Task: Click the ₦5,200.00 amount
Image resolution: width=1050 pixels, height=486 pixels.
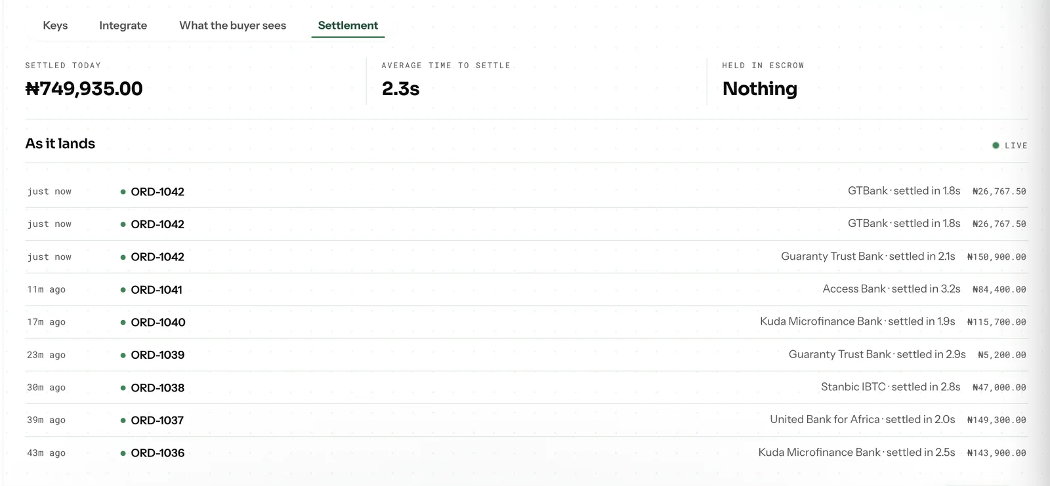Action: tap(1001, 355)
